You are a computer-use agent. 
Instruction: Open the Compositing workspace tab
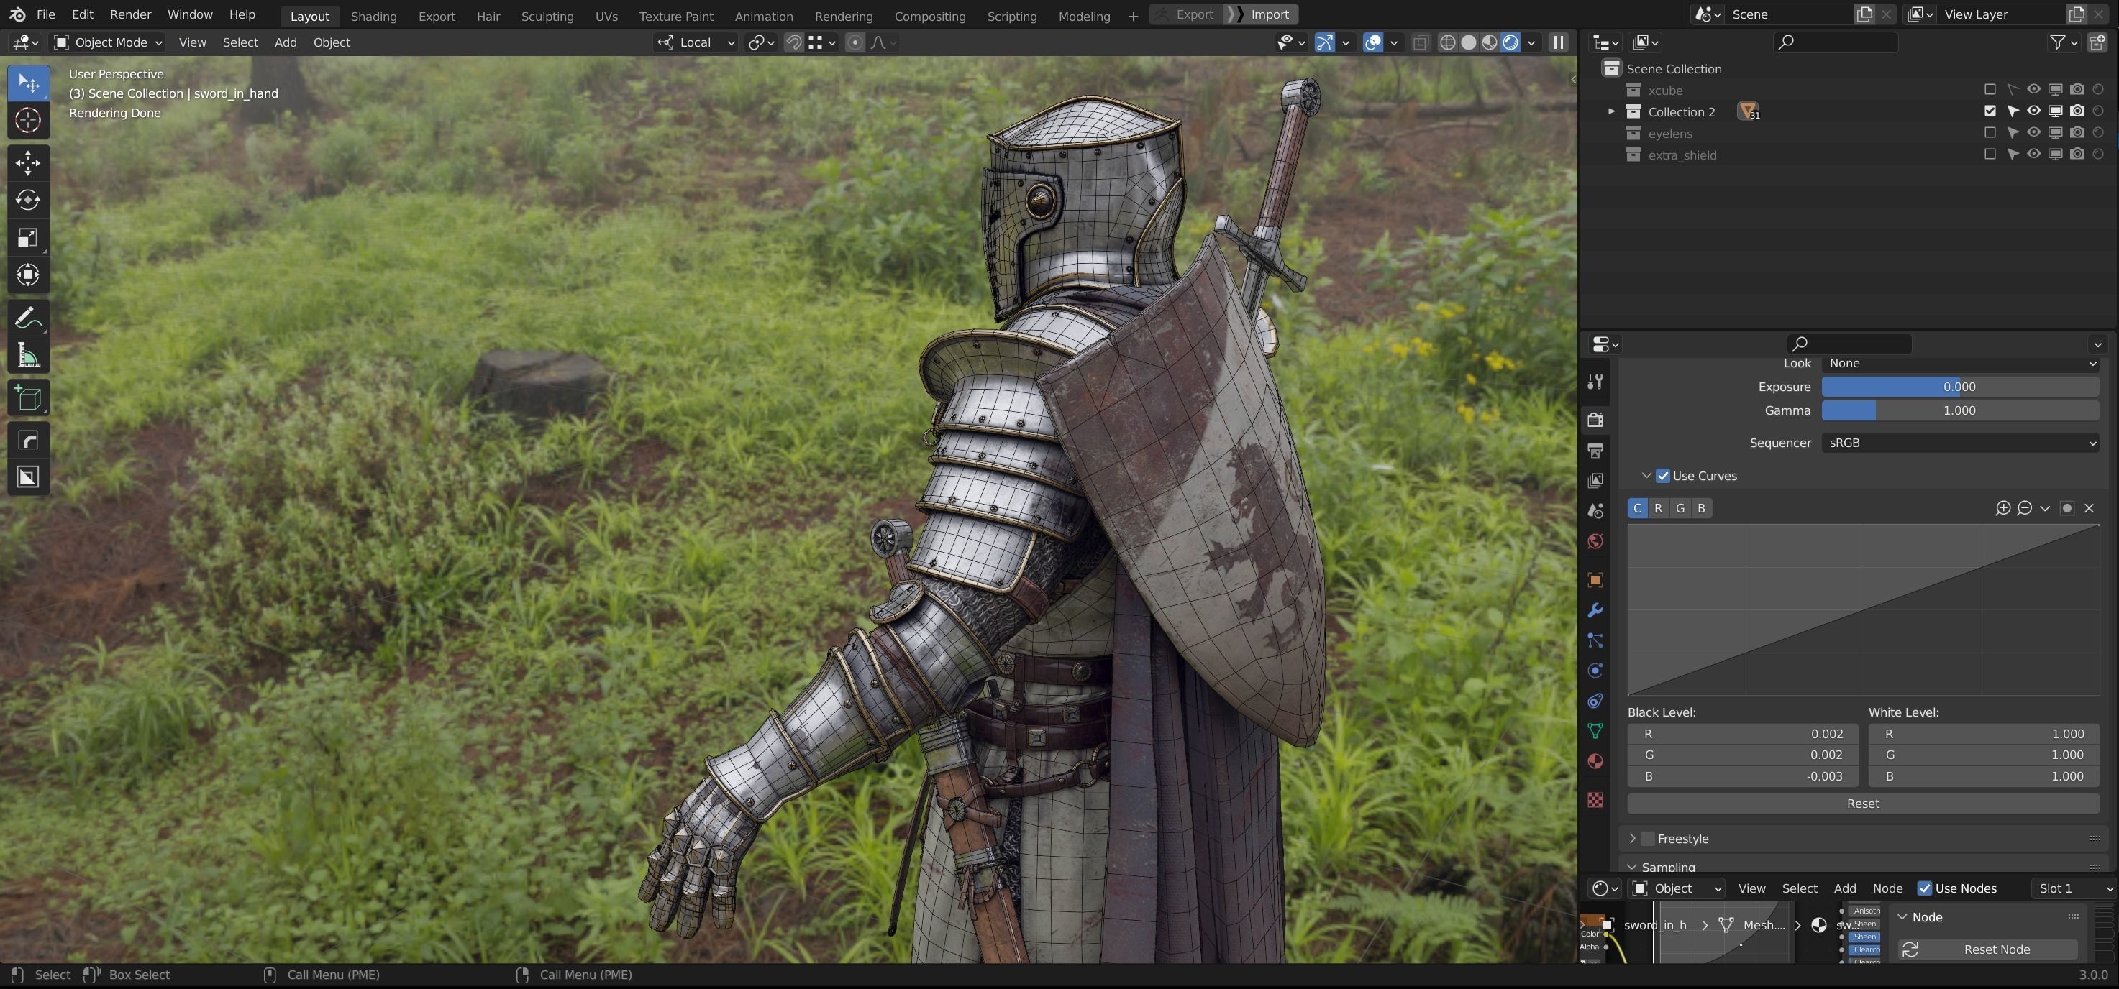[929, 16]
